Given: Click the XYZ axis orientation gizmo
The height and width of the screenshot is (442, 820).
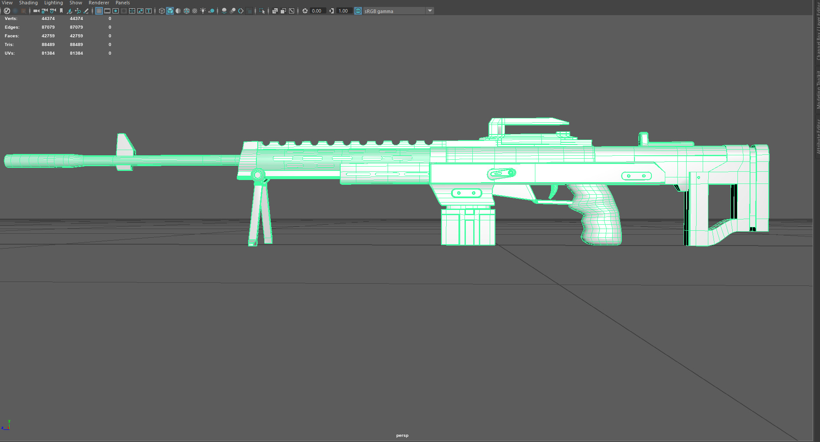Looking at the screenshot, I should (6, 426).
